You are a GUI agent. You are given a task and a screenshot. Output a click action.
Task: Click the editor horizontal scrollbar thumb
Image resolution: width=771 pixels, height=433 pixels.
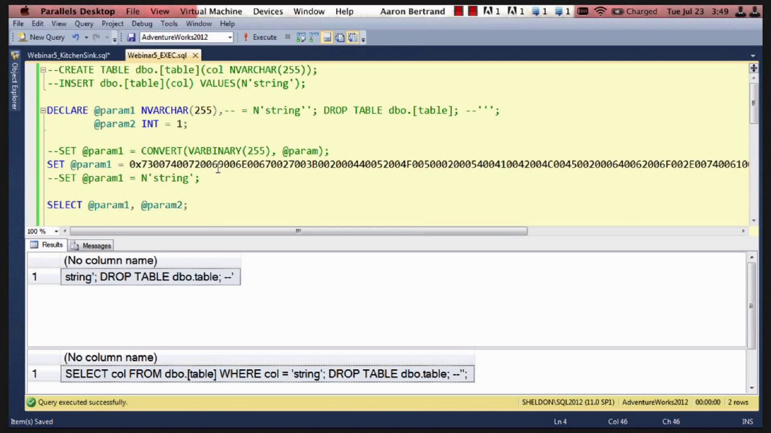pyautogui.click(x=298, y=231)
